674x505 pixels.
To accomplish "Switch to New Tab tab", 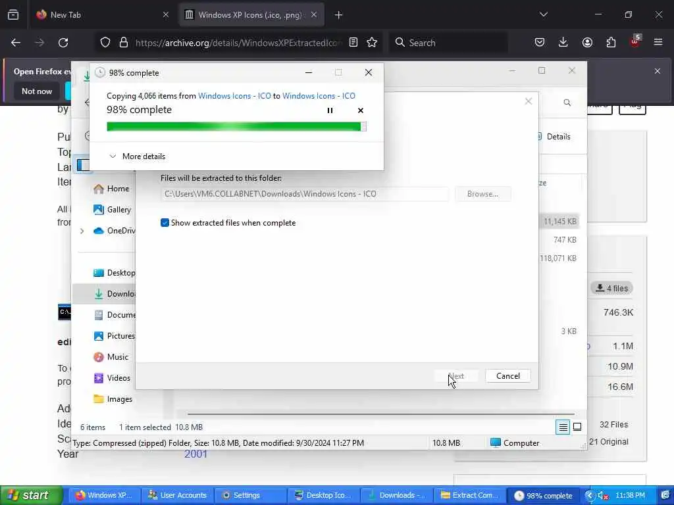I will [103, 15].
